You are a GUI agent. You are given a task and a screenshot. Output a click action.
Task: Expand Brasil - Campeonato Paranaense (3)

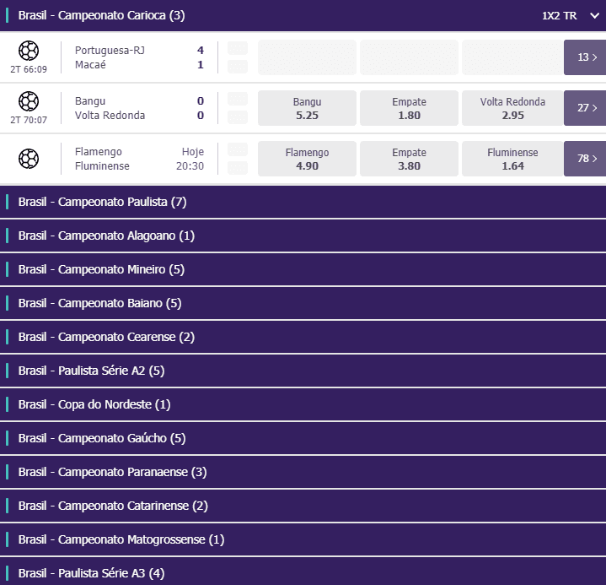tap(303, 472)
